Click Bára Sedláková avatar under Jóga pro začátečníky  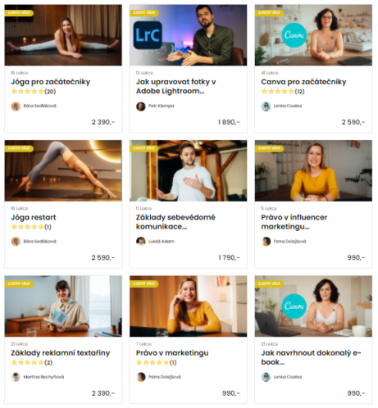[x=16, y=107]
